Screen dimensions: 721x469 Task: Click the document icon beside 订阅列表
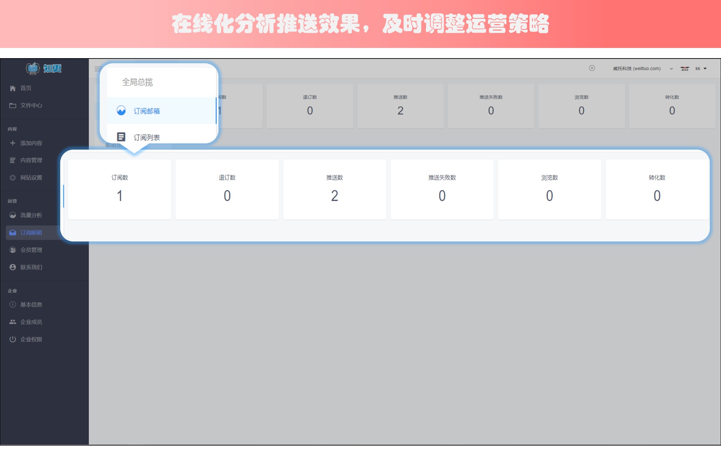(x=121, y=137)
